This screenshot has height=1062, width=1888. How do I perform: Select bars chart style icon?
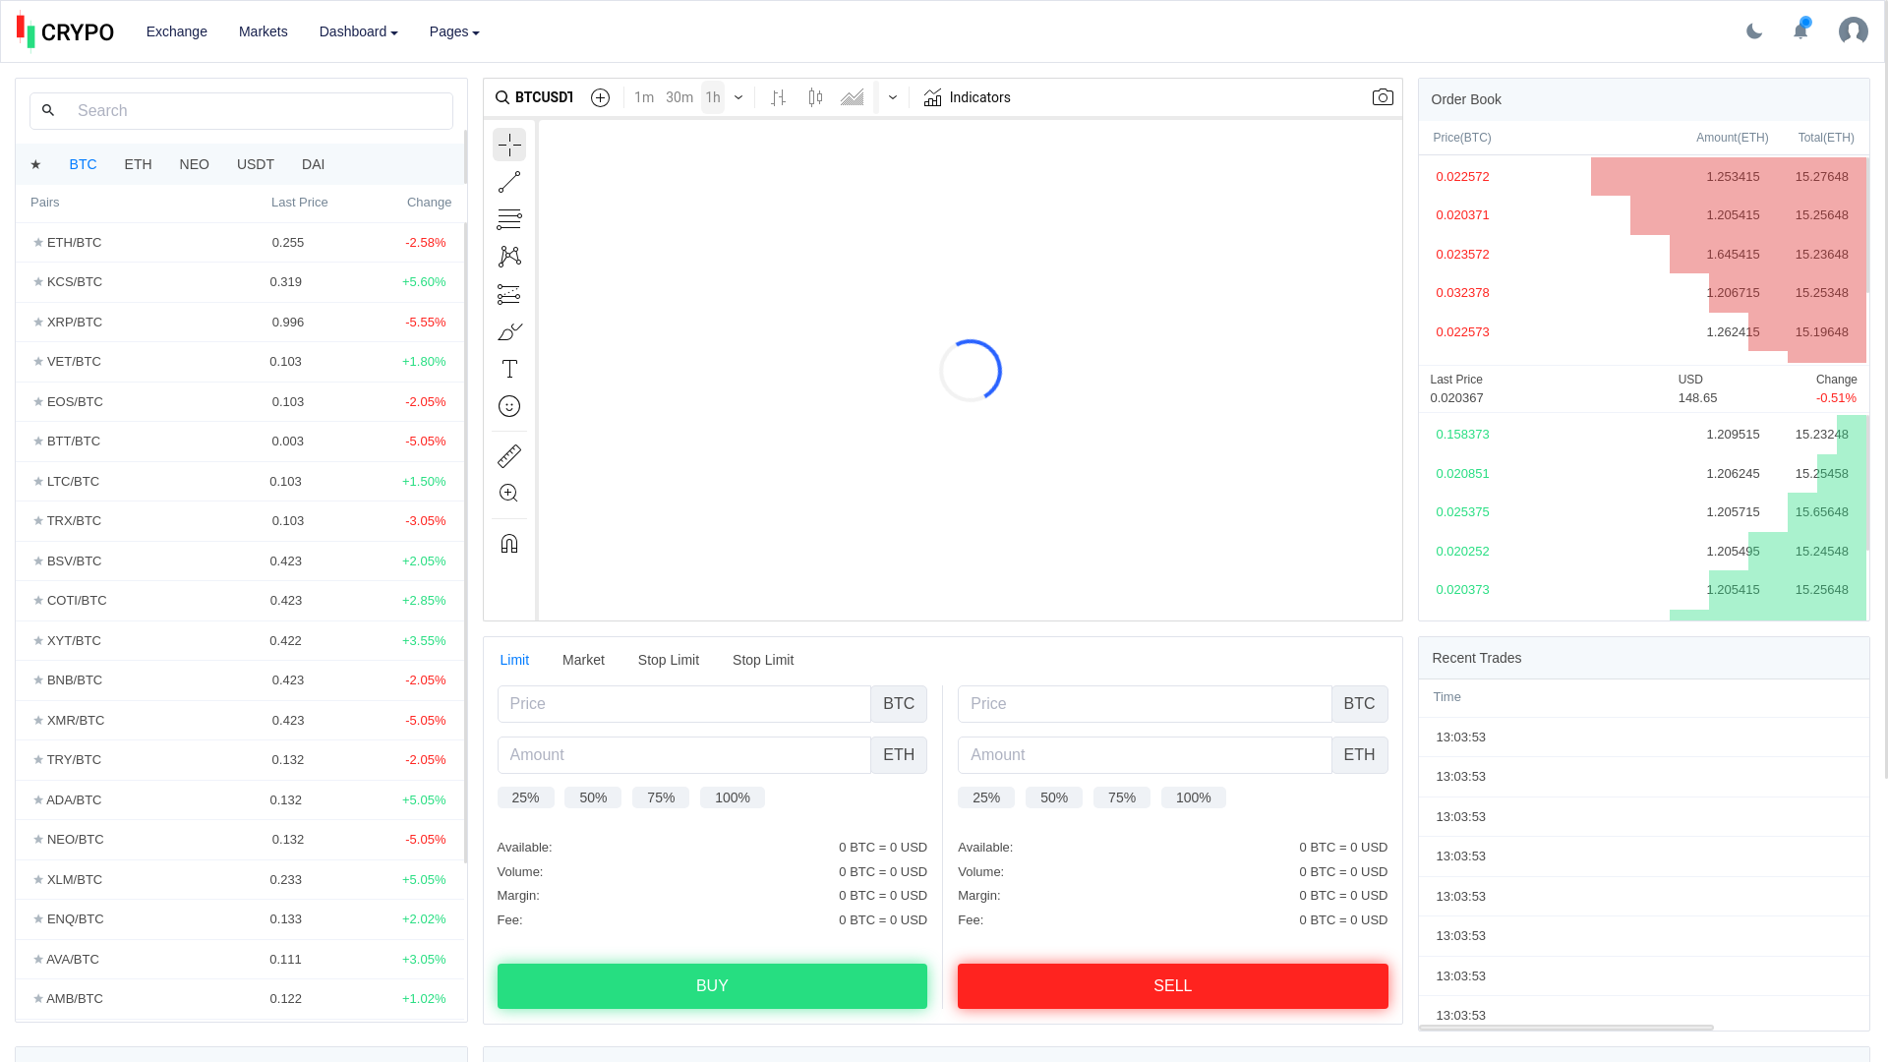tap(778, 97)
